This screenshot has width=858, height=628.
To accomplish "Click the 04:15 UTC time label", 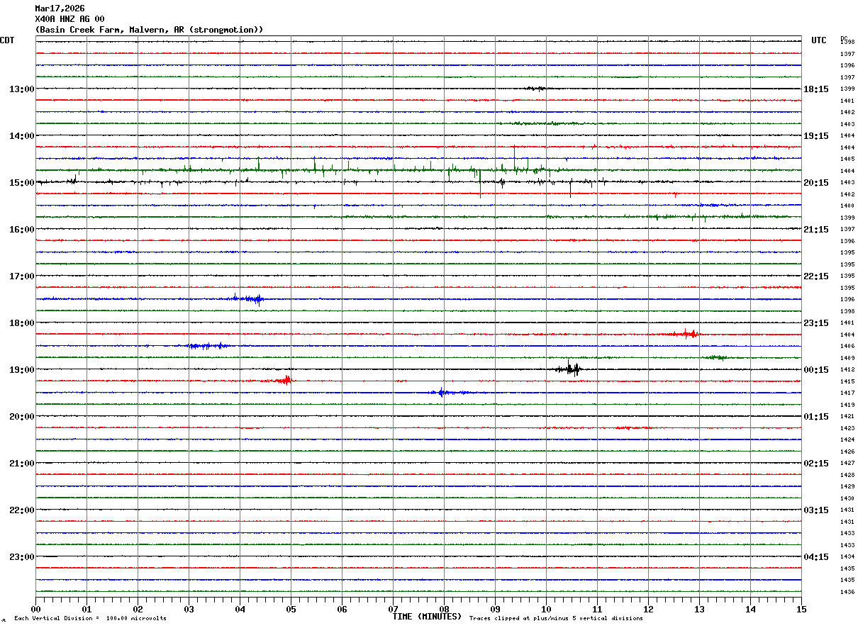I will pyautogui.click(x=816, y=556).
